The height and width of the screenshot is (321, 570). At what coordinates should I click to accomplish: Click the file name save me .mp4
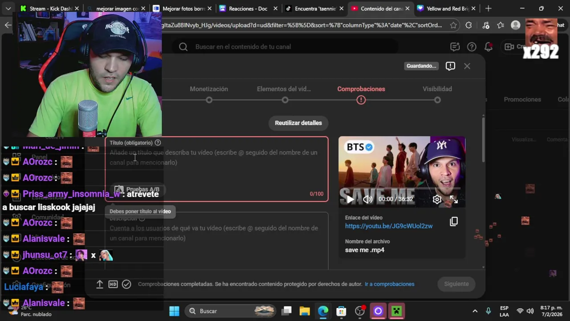pyautogui.click(x=365, y=250)
